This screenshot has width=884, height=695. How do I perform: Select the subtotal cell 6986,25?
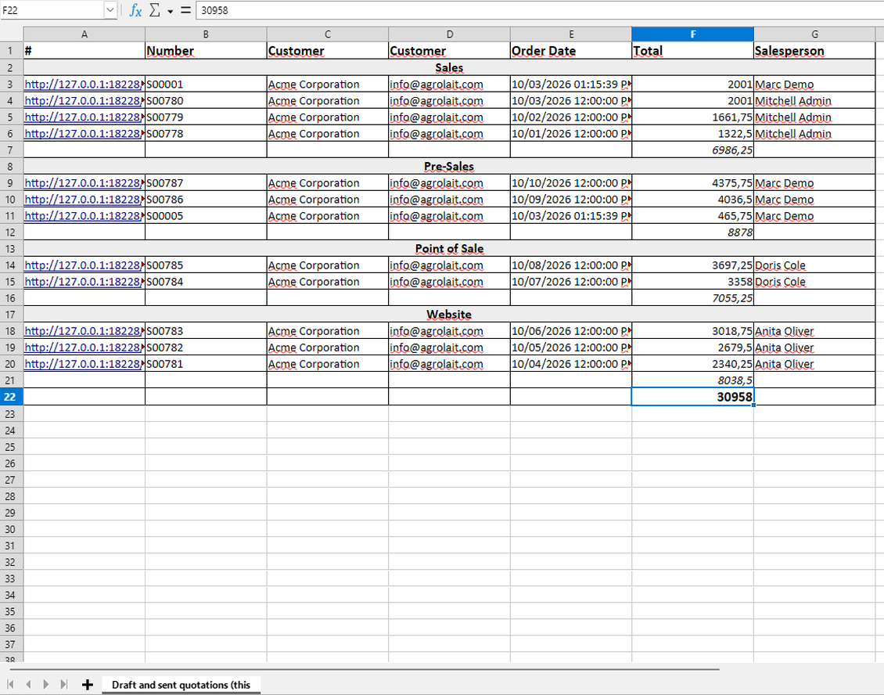point(693,150)
